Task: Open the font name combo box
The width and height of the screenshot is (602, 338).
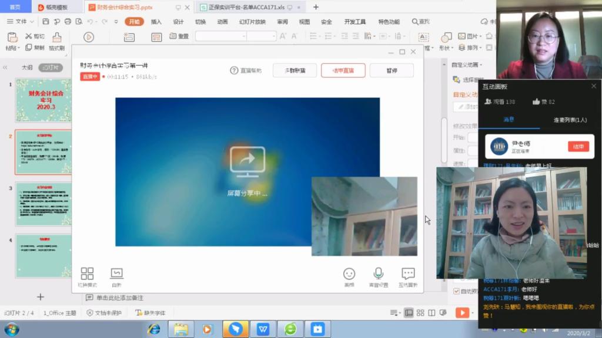Action: [220, 36]
